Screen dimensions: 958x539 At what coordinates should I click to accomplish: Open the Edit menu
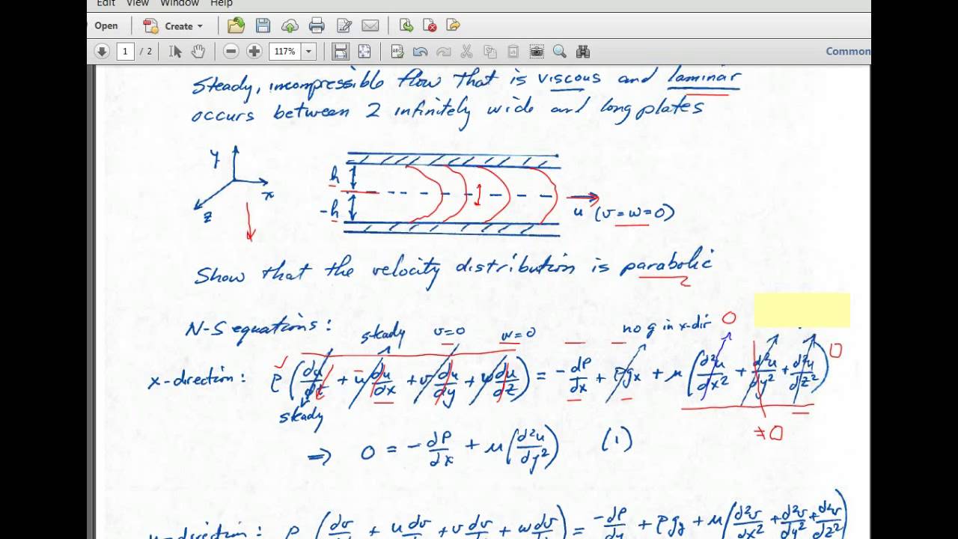click(106, 3)
